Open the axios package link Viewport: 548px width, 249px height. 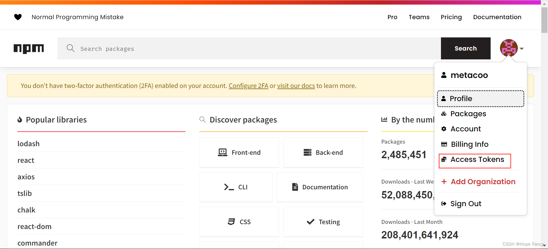[x=26, y=177]
